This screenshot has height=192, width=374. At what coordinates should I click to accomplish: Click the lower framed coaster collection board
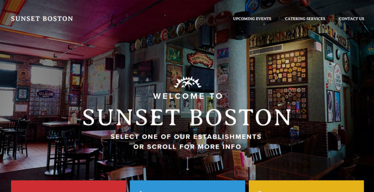[x=287, y=103]
